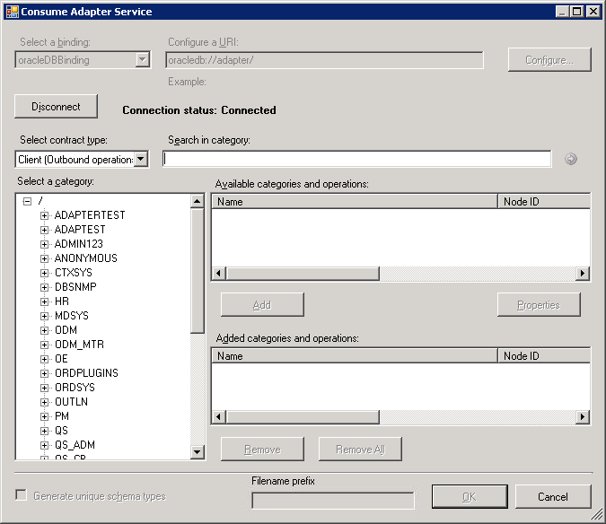Open the Select contract type dropdown
606x524 pixels.
tap(142, 159)
